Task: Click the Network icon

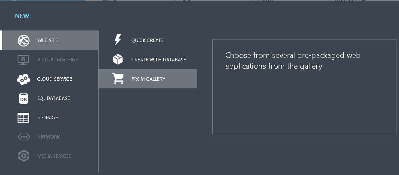Action: tap(23, 137)
